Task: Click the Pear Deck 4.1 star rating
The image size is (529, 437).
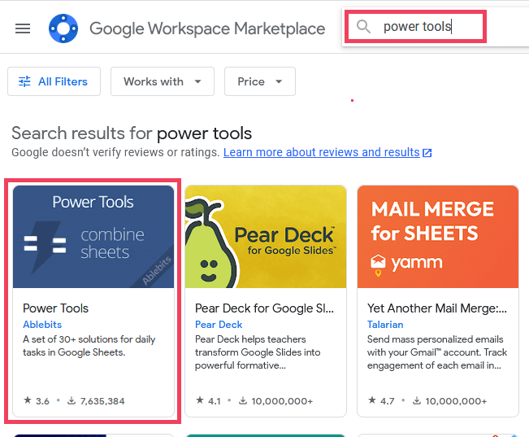Action: [209, 401]
